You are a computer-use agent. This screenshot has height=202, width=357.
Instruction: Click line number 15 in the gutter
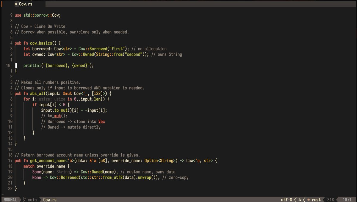pyautogui.click(x=10, y=149)
